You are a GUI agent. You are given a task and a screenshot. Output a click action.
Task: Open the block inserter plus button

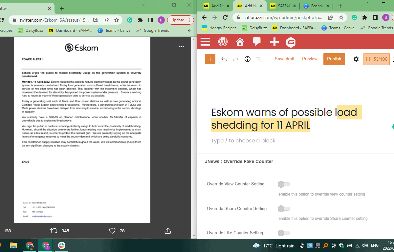210,59
